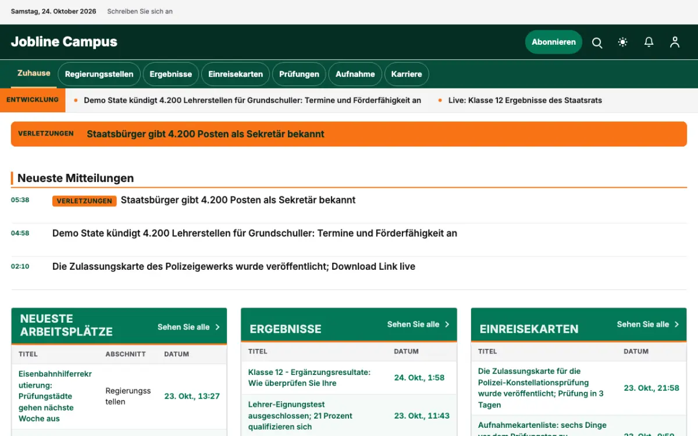Select the Zuhause tab
This screenshot has width=698, height=436.
pos(34,73)
